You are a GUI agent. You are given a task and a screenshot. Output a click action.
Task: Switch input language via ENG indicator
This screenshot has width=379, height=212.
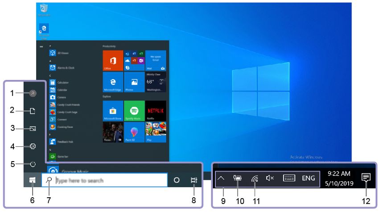pyautogui.click(x=309, y=178)
